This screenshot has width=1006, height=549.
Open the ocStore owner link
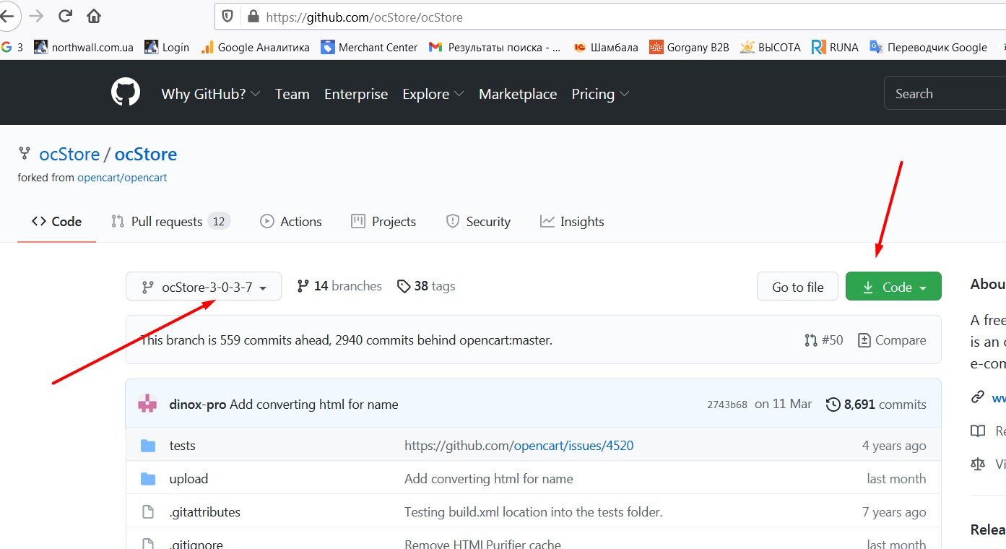[69, 154]
